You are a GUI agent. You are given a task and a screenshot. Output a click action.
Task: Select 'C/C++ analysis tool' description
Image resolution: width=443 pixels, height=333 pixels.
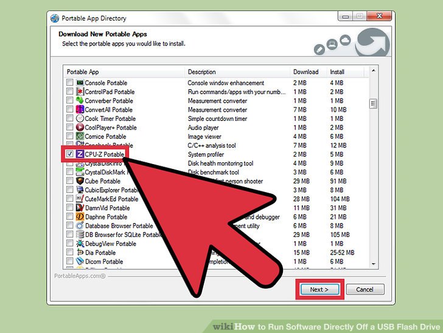point(212,146)
